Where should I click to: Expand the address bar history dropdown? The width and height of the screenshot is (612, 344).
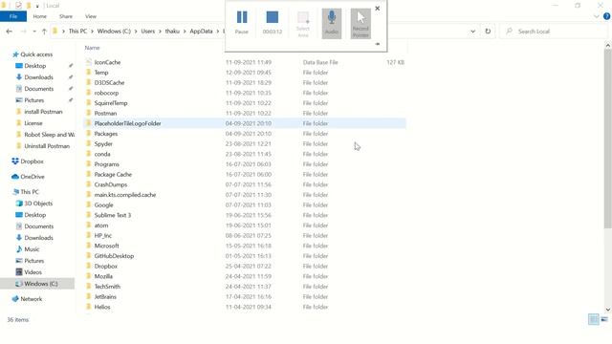[472, 32]
